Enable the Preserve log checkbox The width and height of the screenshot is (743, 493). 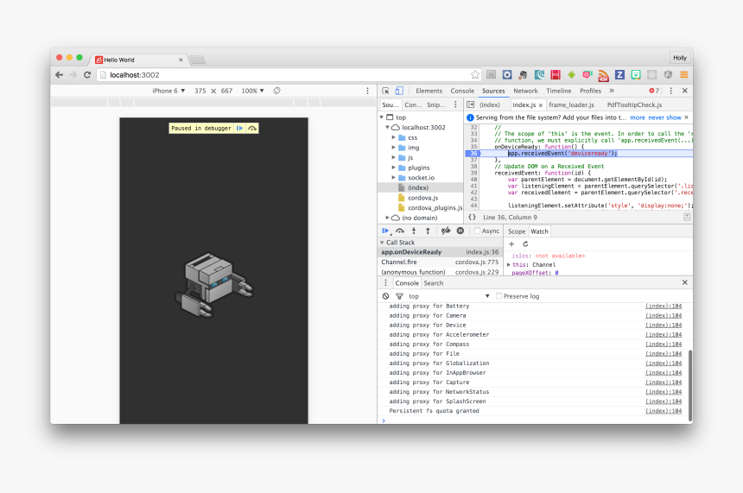[499, 296]
